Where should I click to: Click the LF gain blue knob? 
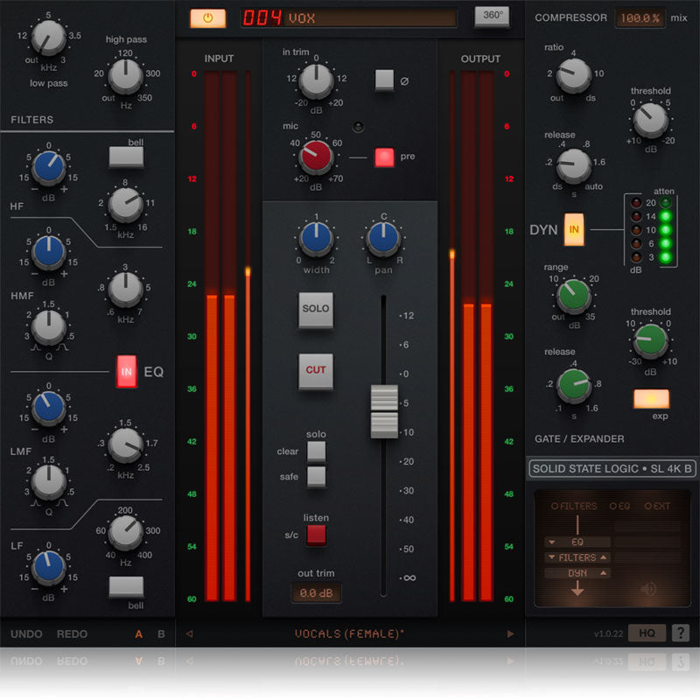[49, 567]
